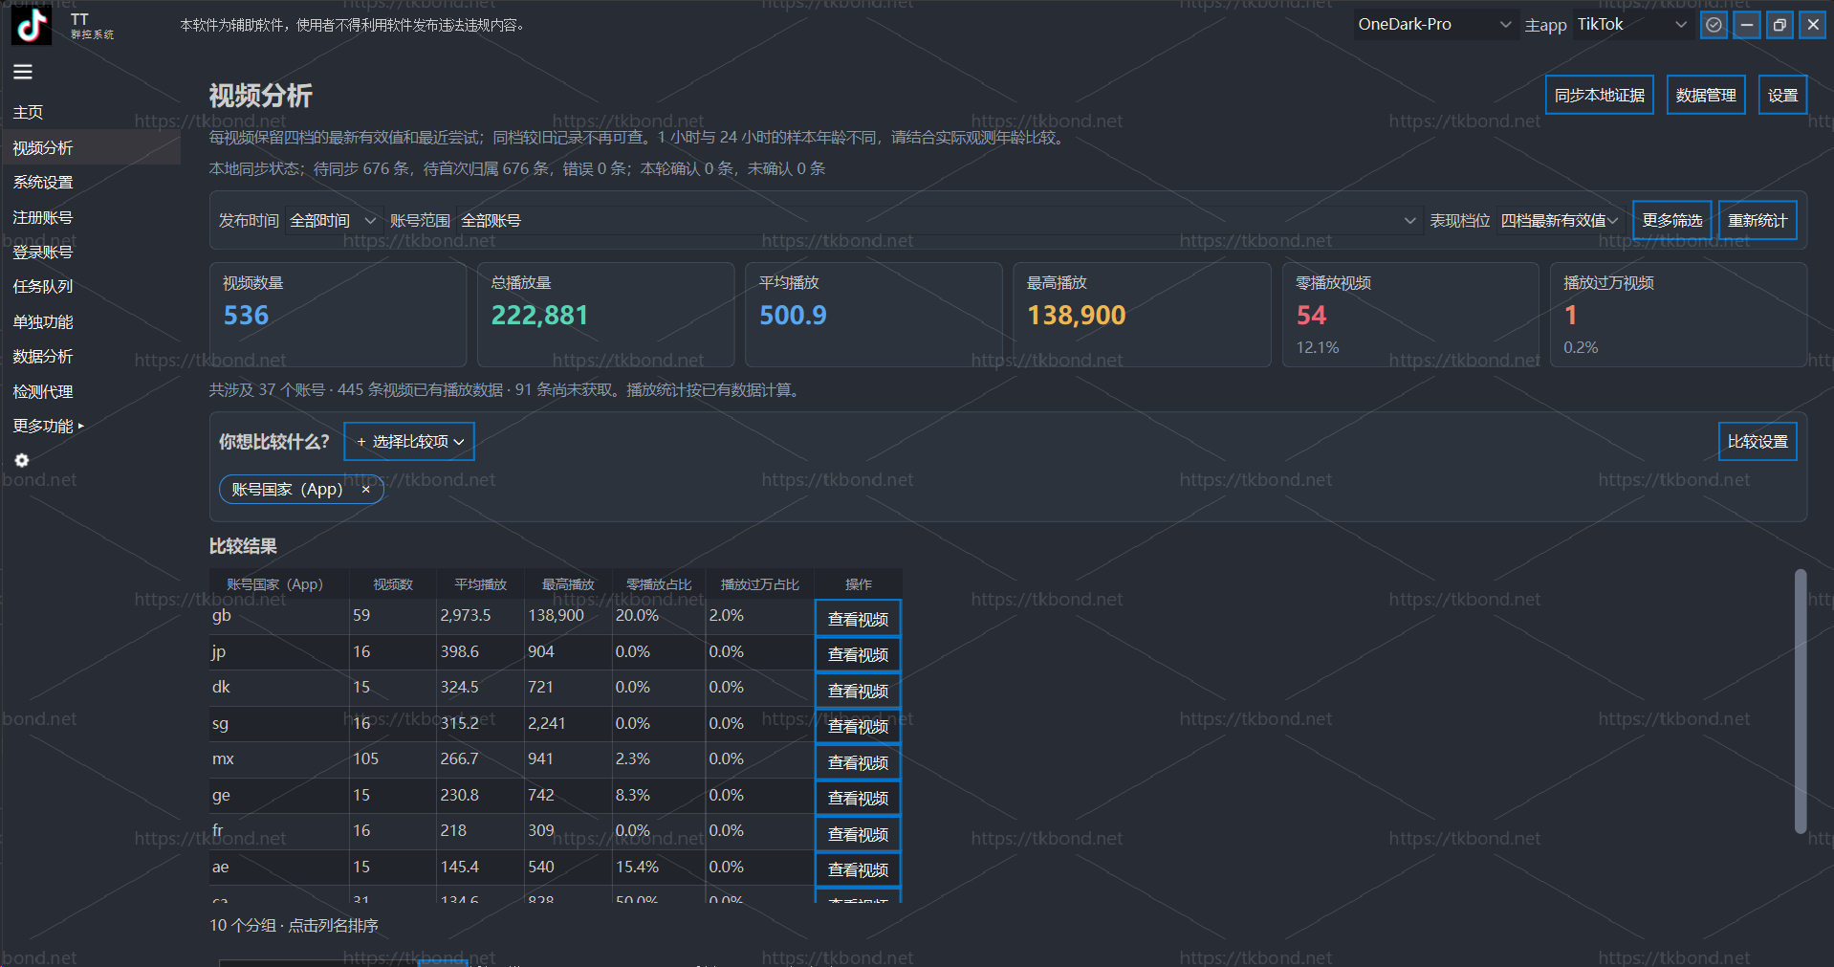Click the 138,900 value in 最高播放 card
This screenshot has height=967, width=1834.
click(1076, 316)
